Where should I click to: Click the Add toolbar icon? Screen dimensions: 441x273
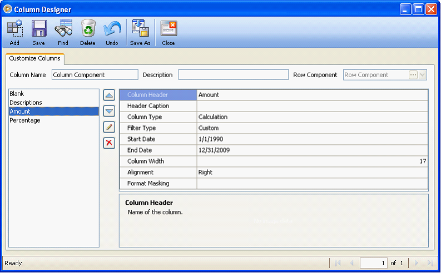point(15,28)
